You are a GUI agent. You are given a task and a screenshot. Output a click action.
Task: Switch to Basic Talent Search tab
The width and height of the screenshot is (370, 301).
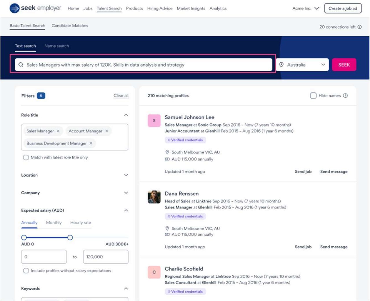pos(27,25)
